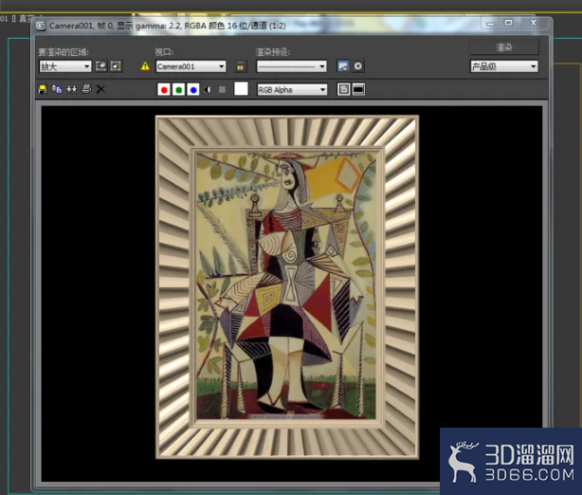This screenshot has height=495, width=582.
Task: Open the environment and effects dialog
Action: (357, 66)
